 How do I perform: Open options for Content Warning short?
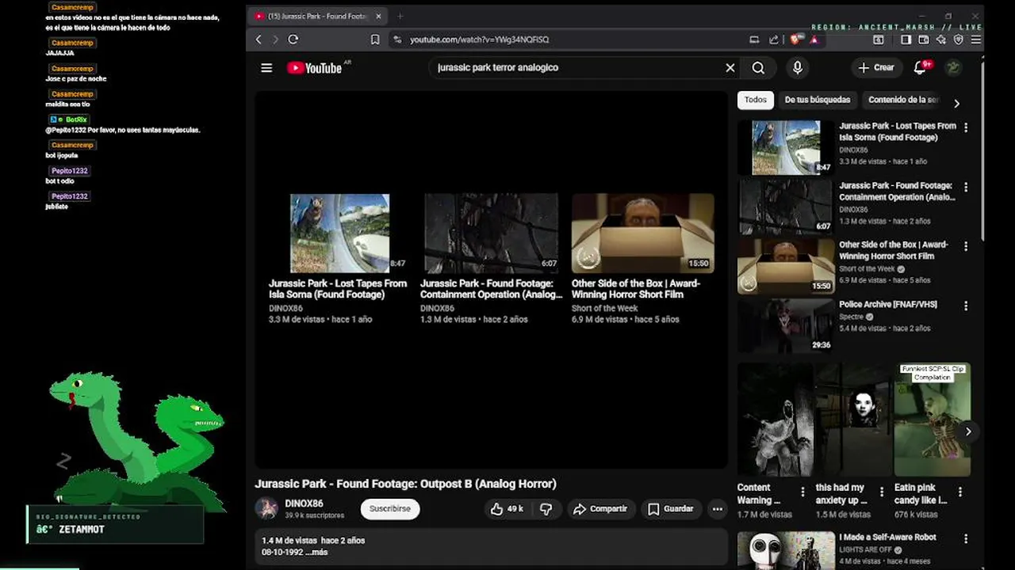tap(802, 492)
